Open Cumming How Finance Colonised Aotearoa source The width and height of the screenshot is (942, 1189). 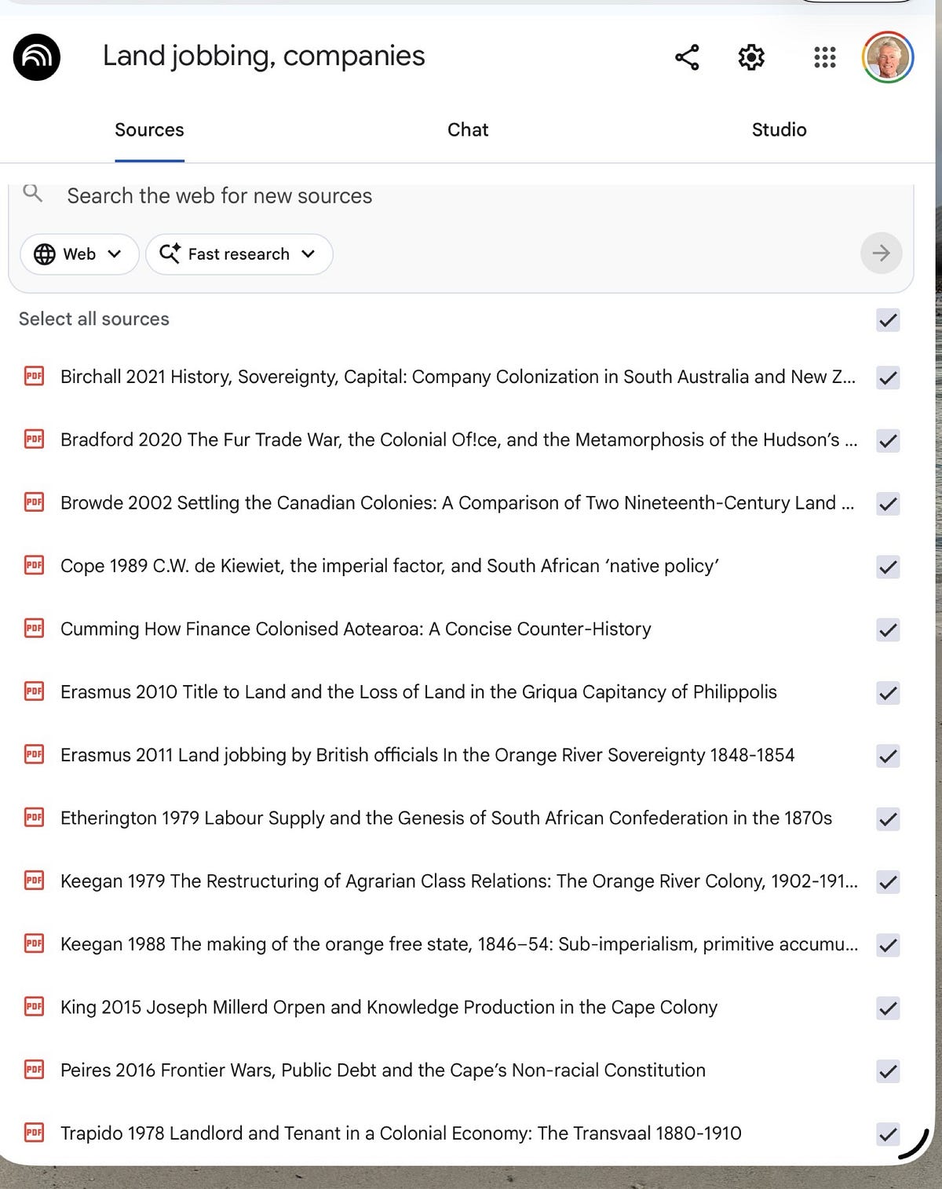tap(356, 629)
